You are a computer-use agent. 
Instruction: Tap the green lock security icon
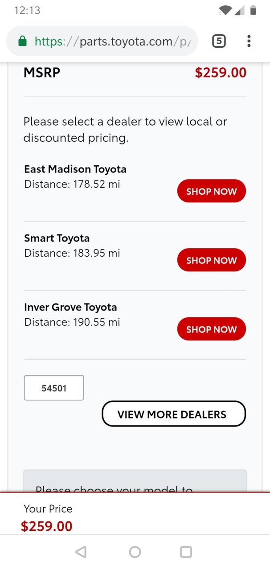[x=22, y=41]
